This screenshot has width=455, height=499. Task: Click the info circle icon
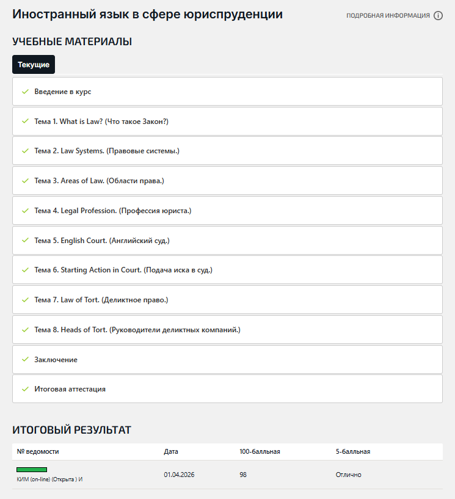(x=438, y=16)
